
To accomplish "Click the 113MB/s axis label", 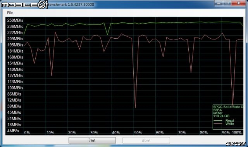I will pos(15,82).
